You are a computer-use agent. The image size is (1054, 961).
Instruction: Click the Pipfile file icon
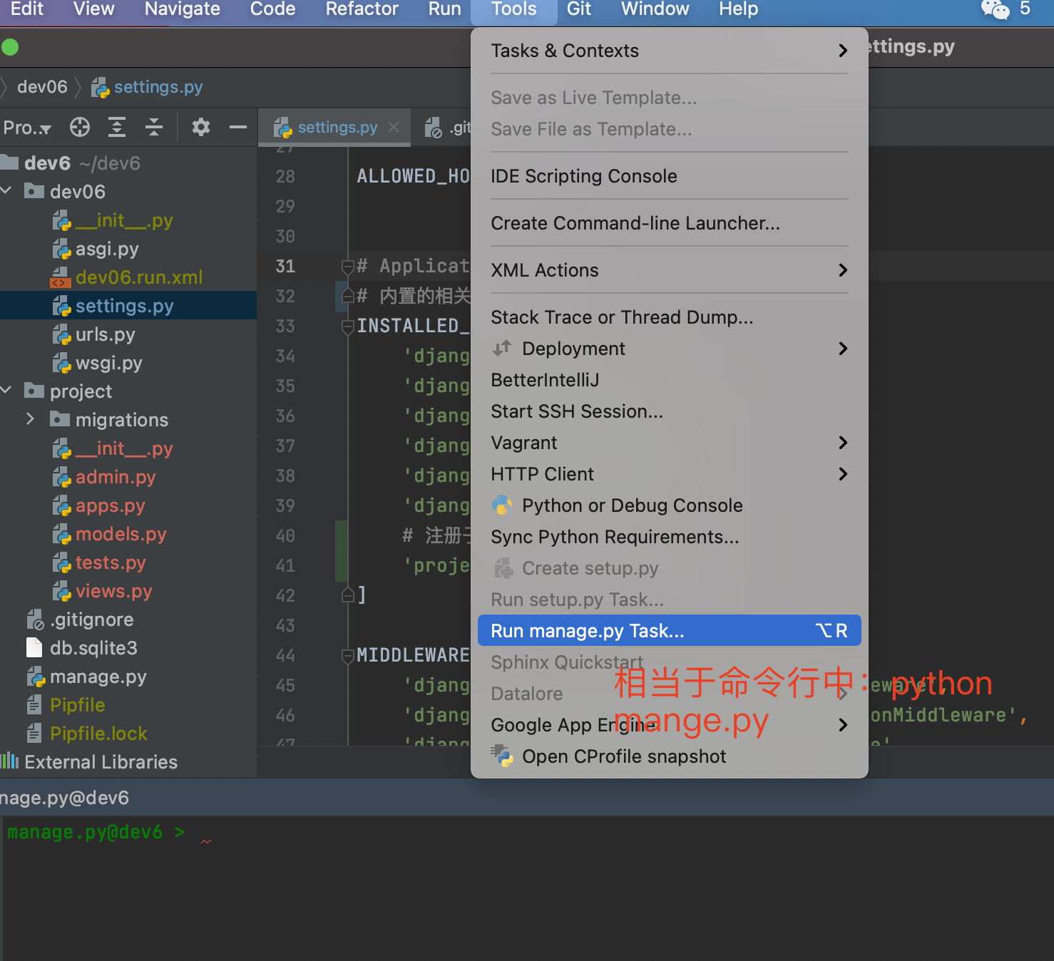(34, 705)
